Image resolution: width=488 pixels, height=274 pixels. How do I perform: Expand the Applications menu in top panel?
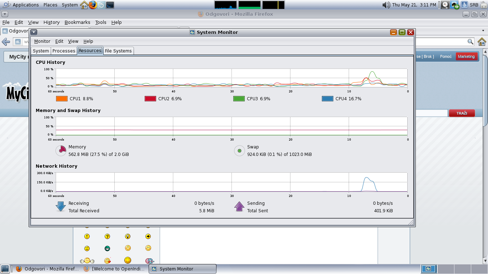click(x=25, y=5)
